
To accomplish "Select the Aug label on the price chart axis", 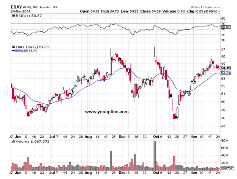I will 88,135.
